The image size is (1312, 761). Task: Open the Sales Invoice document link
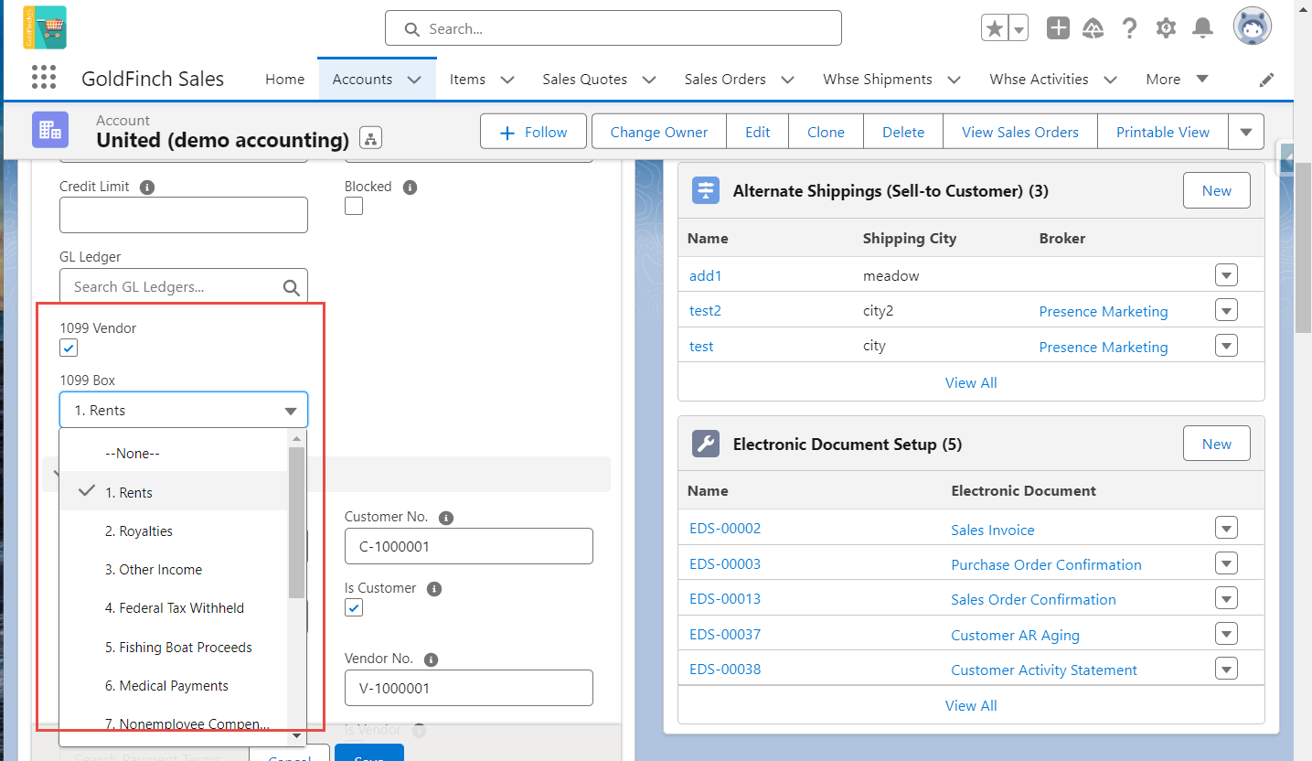(x=993, y=530)
